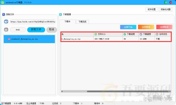The image size is (176, 105).
Task: Click the 名 column header
Action: (77, 34)
